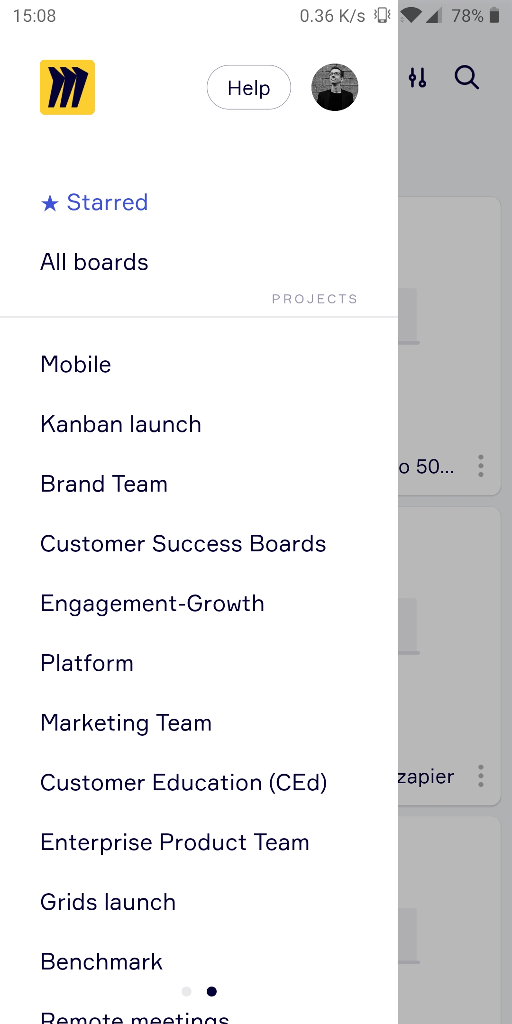
Task: Open the board filter settings icon
Action: coord(418,78)
